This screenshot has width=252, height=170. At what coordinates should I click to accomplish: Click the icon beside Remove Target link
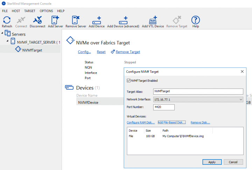pos(113,51)
